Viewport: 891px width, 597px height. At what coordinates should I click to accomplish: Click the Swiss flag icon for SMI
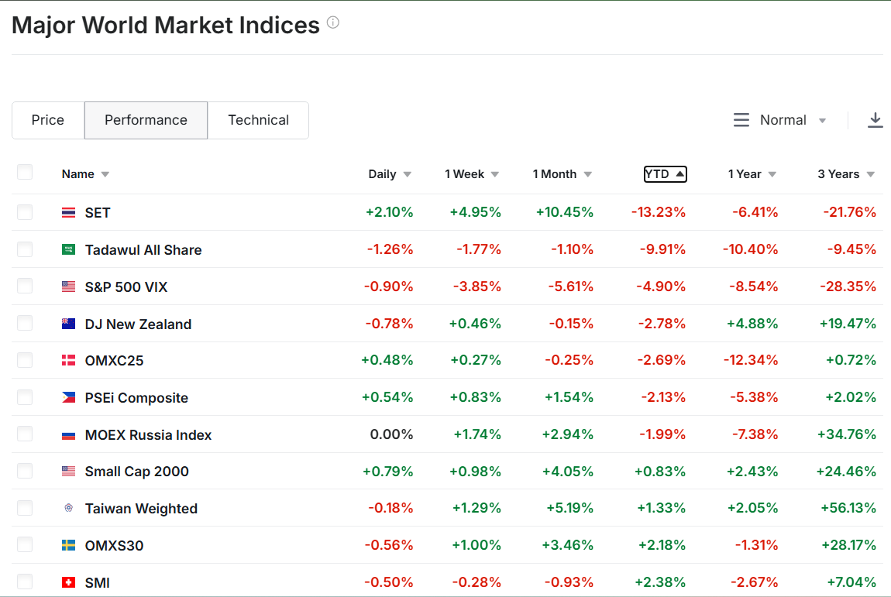tap(68, 582)
